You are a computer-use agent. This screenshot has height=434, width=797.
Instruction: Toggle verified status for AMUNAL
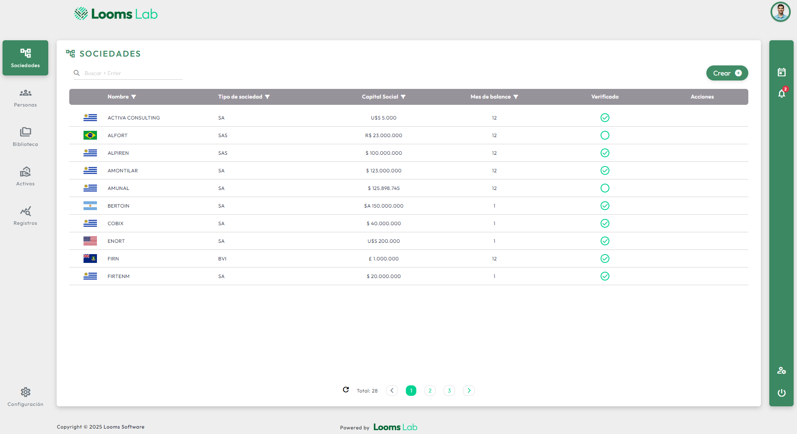point(605,188)
